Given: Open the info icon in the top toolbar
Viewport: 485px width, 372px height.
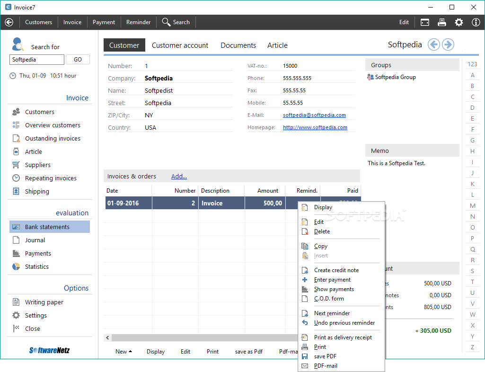Looking at the screenshot, I should pyautogui.click(x=476, y=22).
